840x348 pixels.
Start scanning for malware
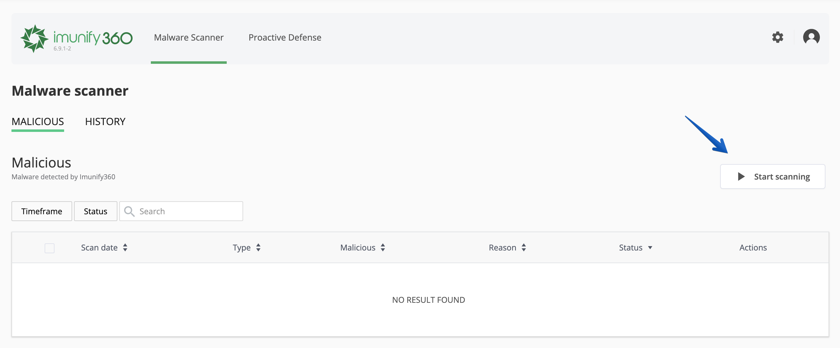point(772,176)
